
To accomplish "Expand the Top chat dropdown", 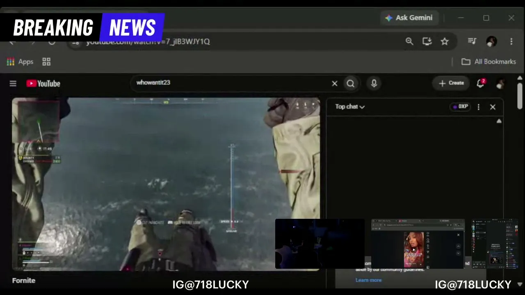I will tap(350, 107).
